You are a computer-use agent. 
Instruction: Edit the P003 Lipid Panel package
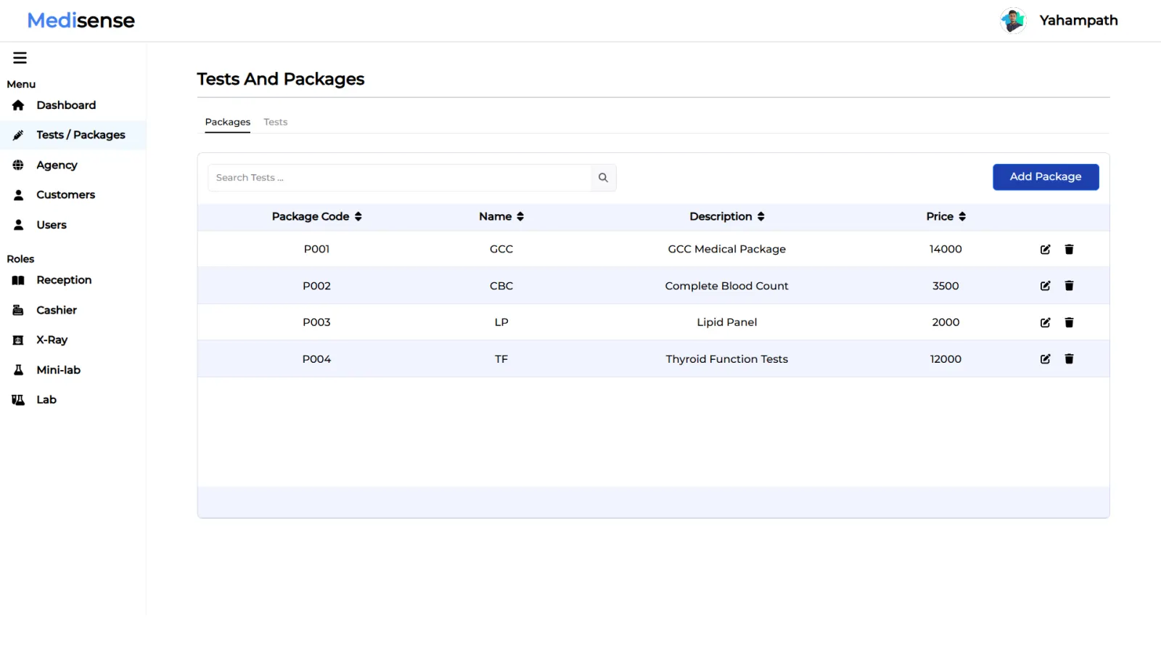coord(1045,323)
